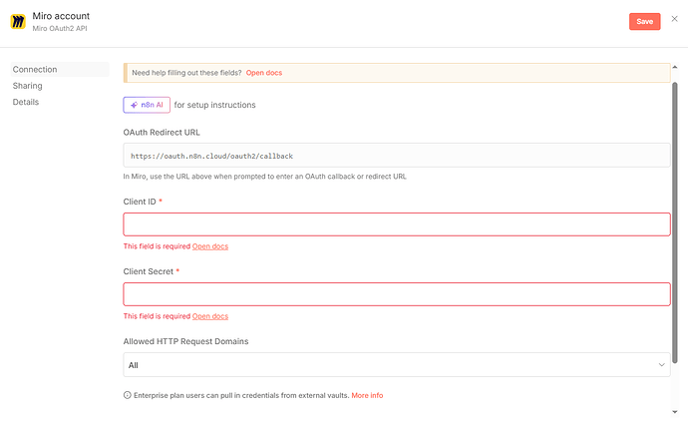Follow the More info link about external vaults
Screen dimensions: 688x426
367,395
